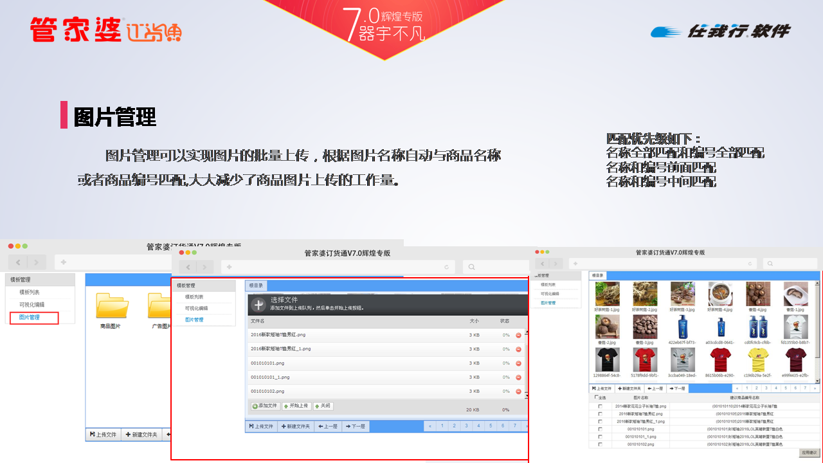Image resolution: width=823 pixels, height=463 pixels.
Task: Click 下一层 in right window toolbar
Action: point(677,388)
